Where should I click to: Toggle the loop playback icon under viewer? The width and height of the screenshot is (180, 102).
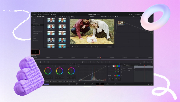pyautogui.click(x=98, y=47)
